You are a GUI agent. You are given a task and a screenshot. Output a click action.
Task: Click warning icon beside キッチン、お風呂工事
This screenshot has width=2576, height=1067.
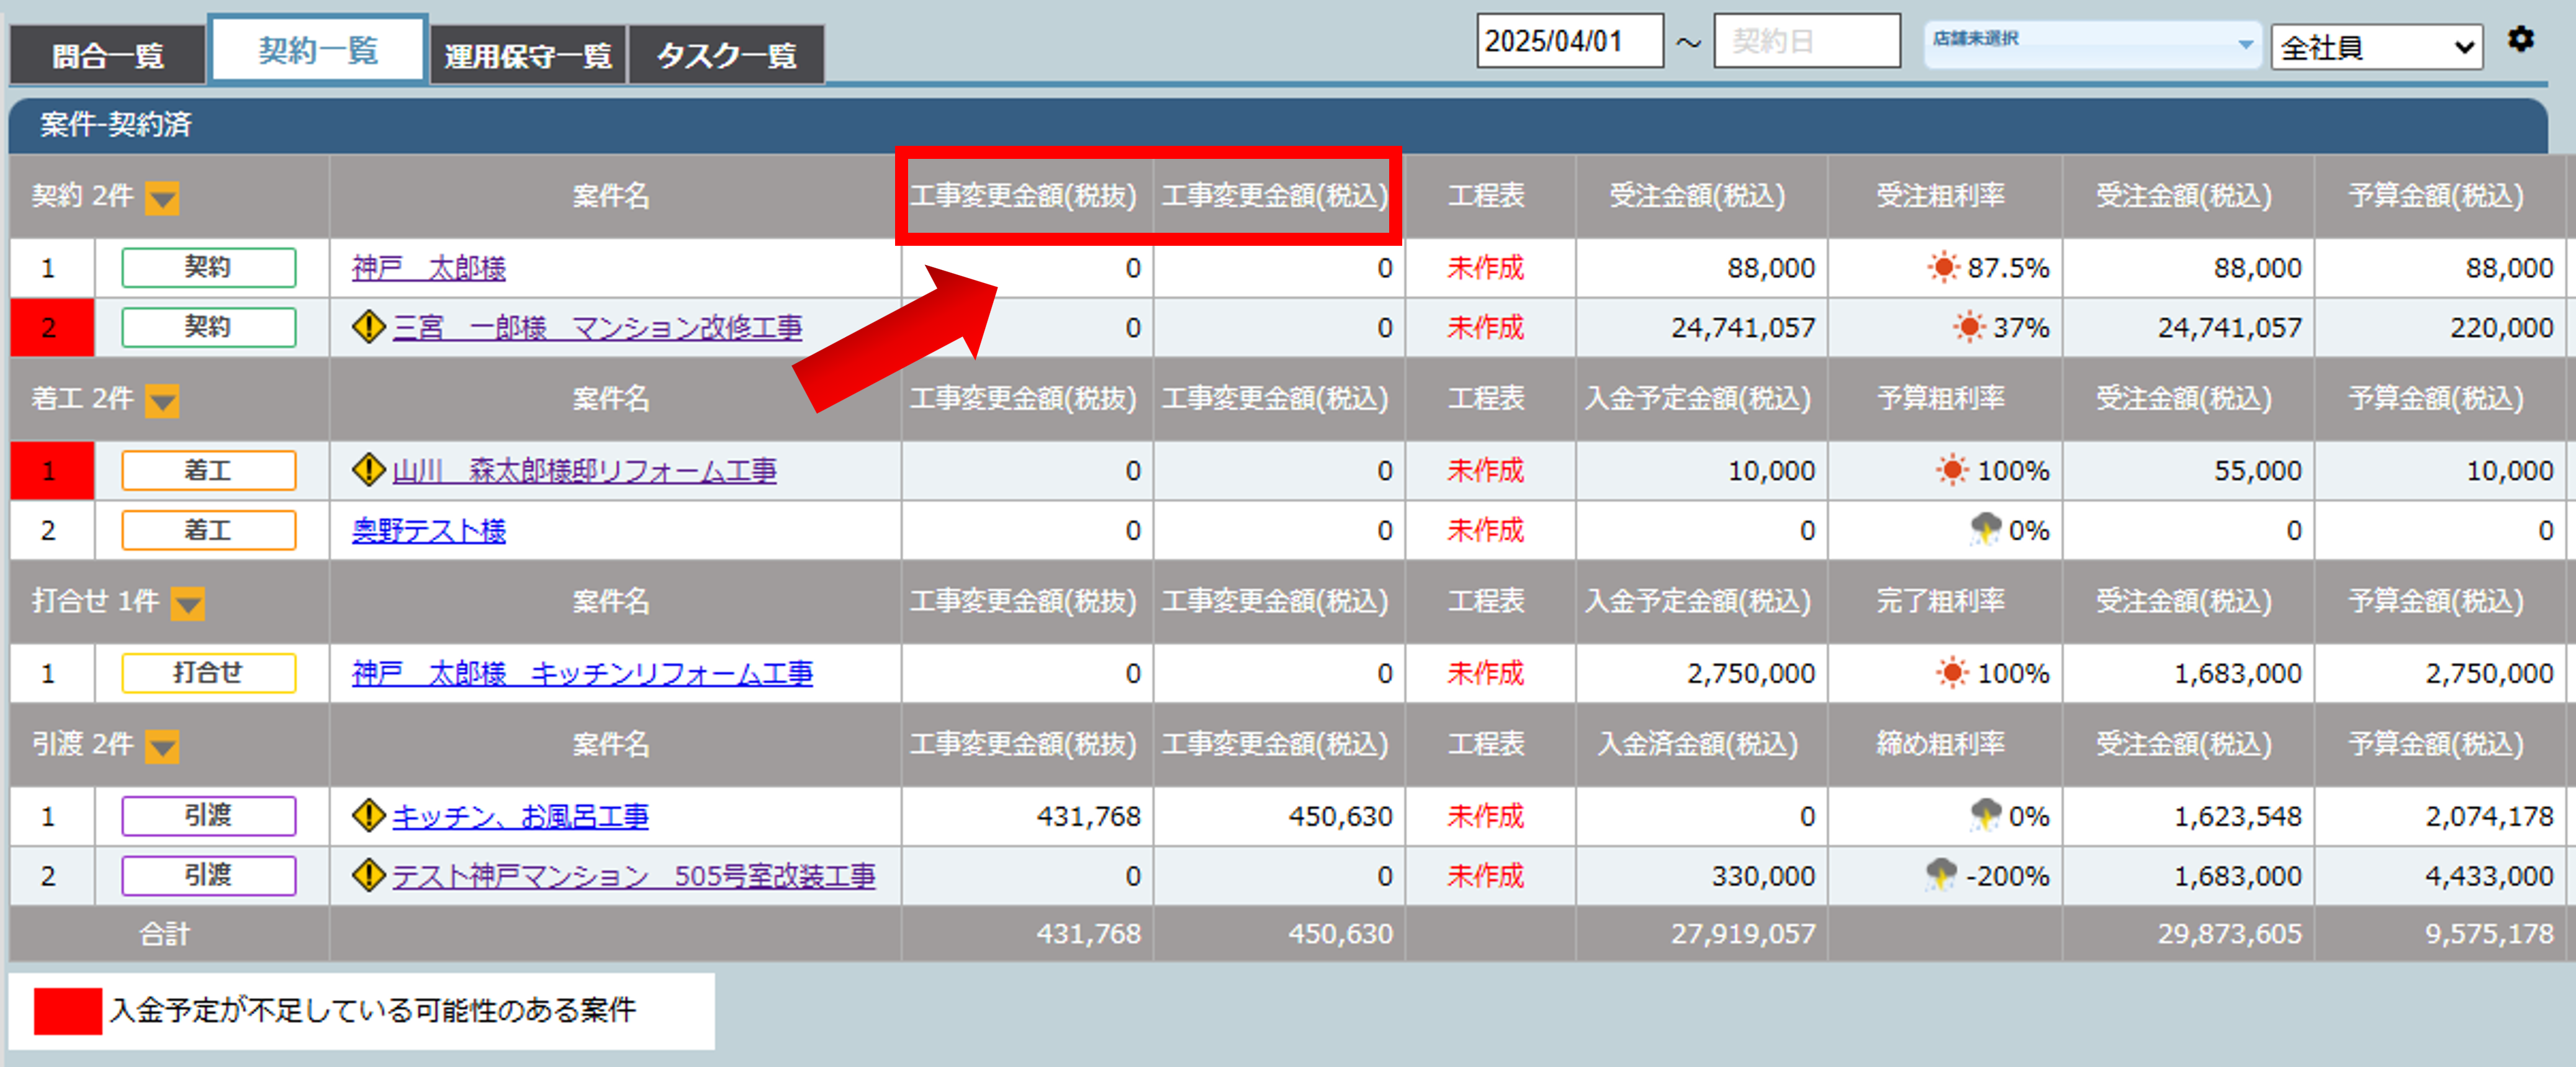[x=369, y=816]
